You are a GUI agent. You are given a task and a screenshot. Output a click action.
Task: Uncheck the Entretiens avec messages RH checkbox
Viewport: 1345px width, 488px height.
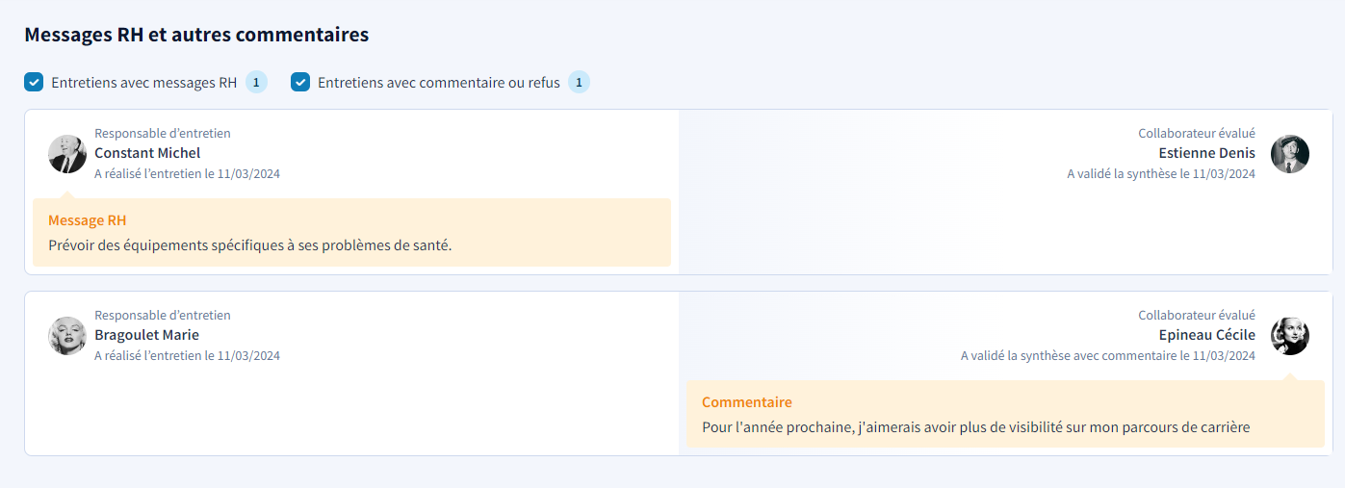point(34,83)
